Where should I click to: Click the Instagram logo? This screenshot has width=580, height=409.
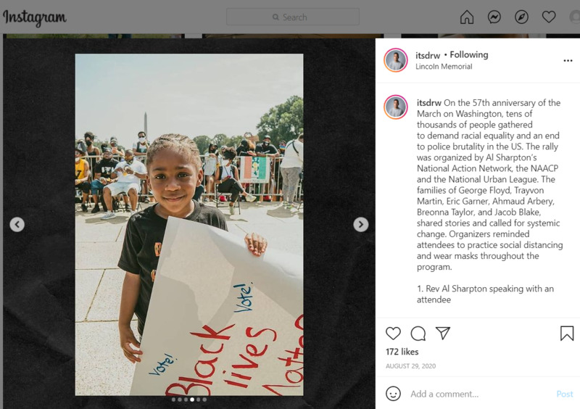[35, 17]
